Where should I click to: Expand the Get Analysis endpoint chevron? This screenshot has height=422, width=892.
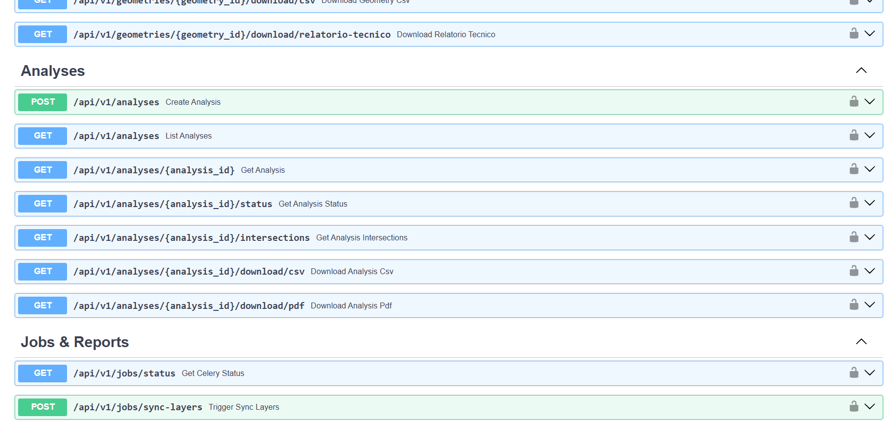click(x=869, y=169)
